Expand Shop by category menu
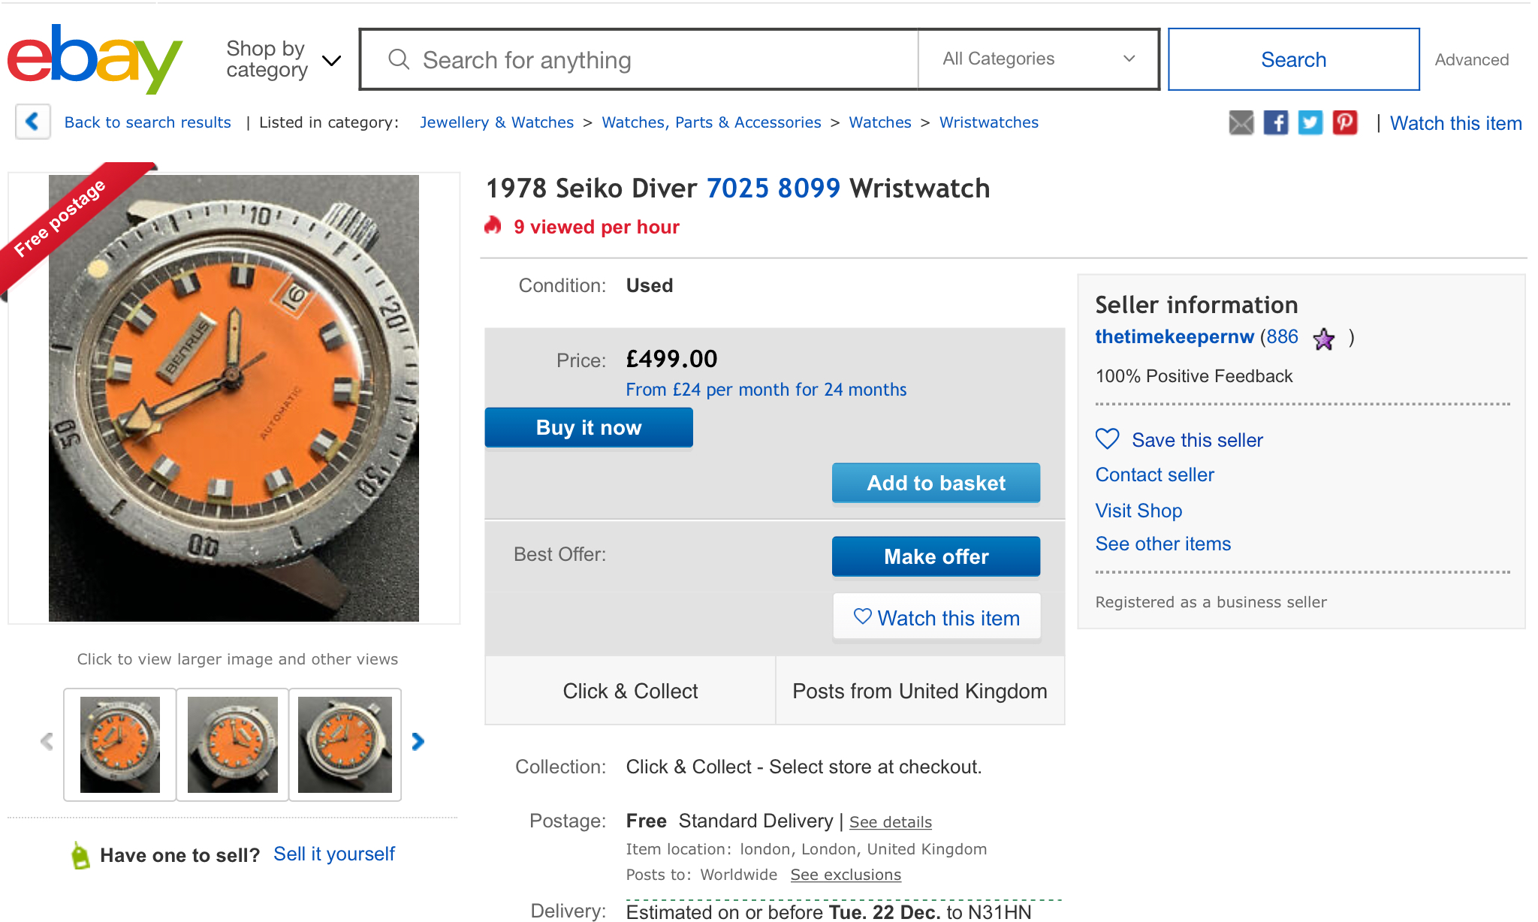 pyautogui.click(x=283, y=59)
